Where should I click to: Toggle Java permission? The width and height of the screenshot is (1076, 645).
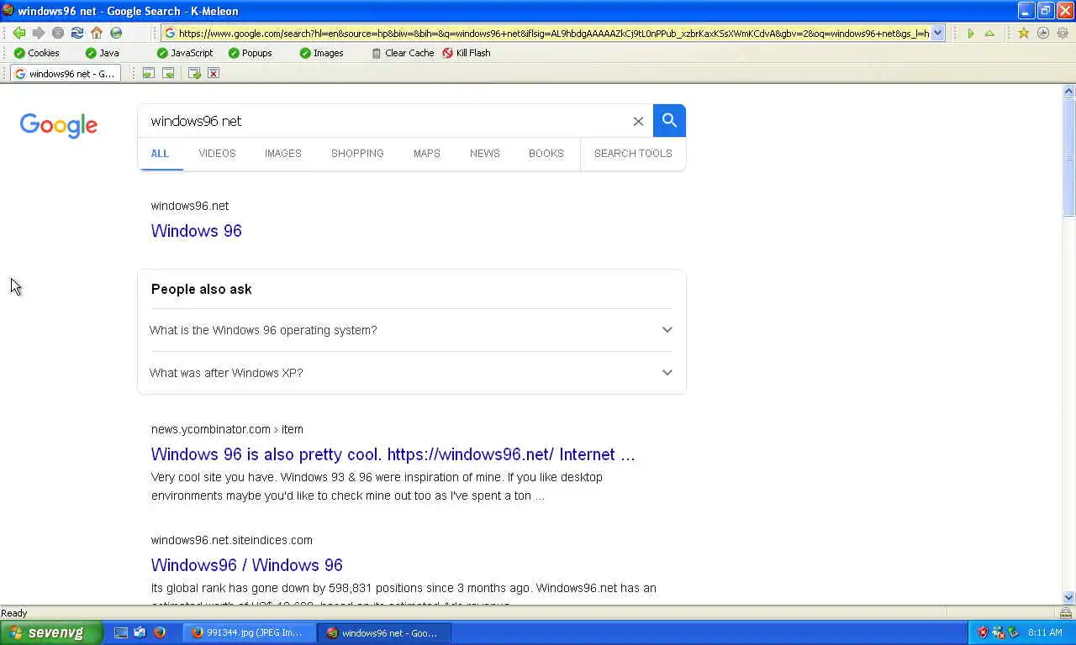pyautogui.click(x=102, y=53)
